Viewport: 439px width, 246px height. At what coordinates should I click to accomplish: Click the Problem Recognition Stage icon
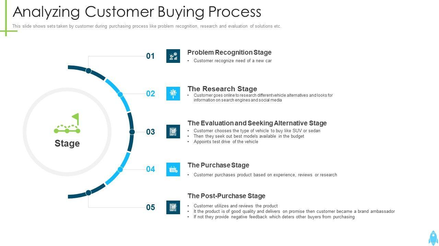click(x=173, y=56)
